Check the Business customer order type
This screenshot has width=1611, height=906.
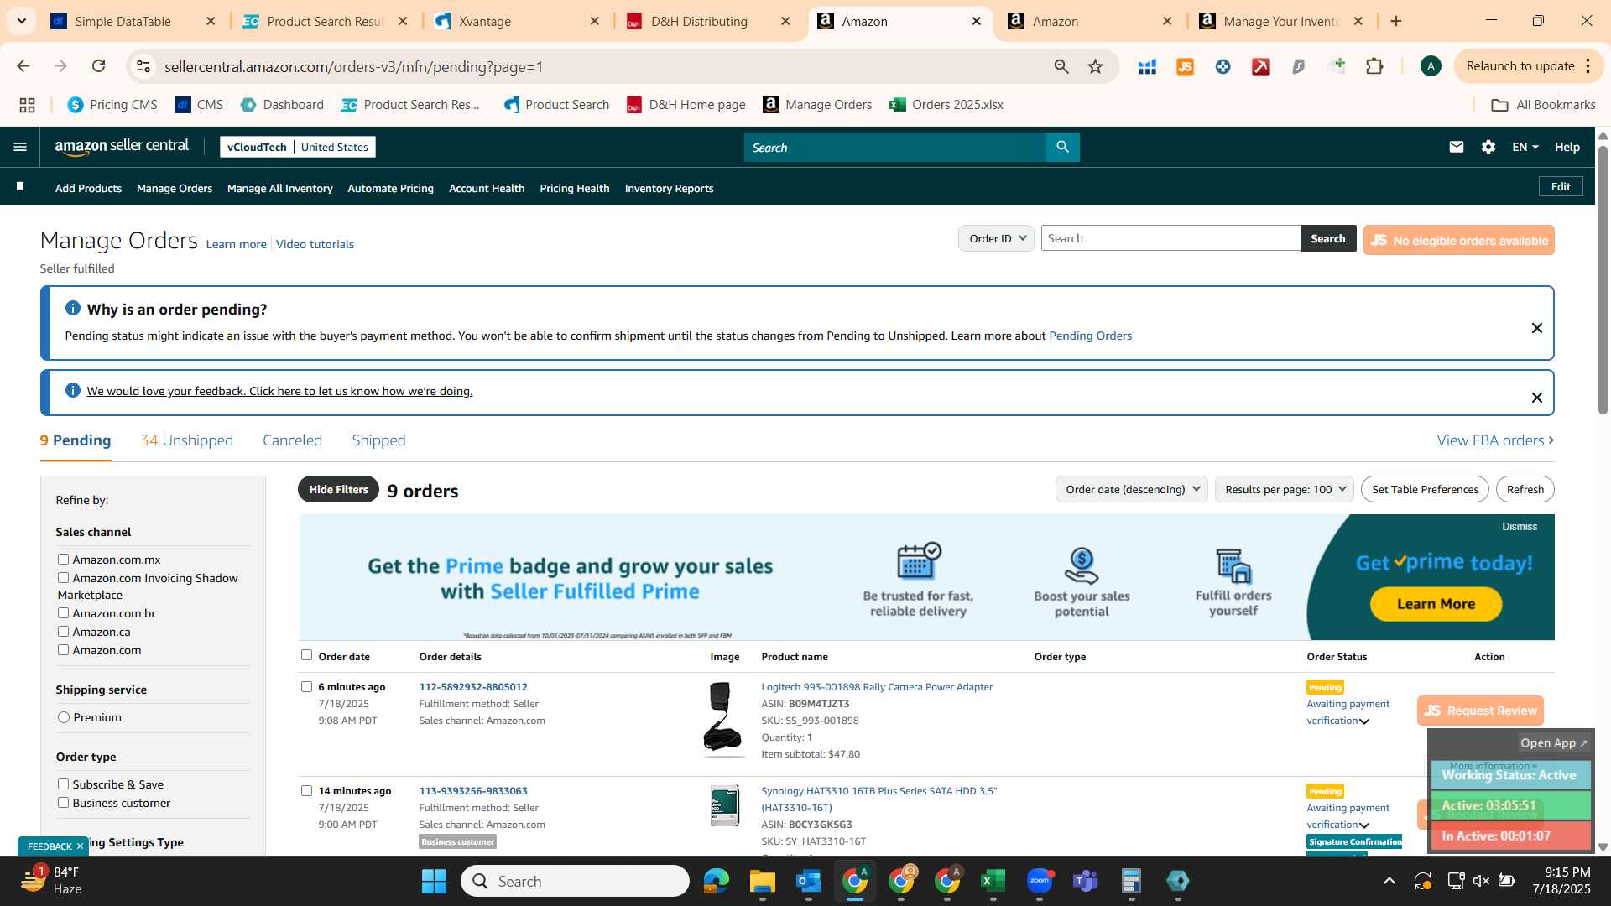pos(63,802)
